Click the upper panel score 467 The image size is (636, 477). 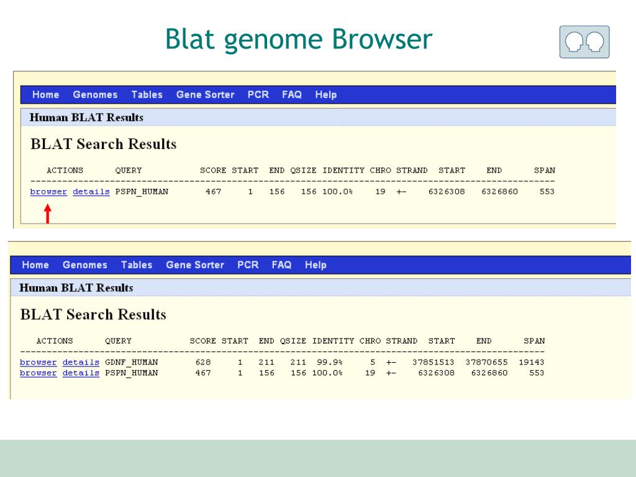point(214,191)
